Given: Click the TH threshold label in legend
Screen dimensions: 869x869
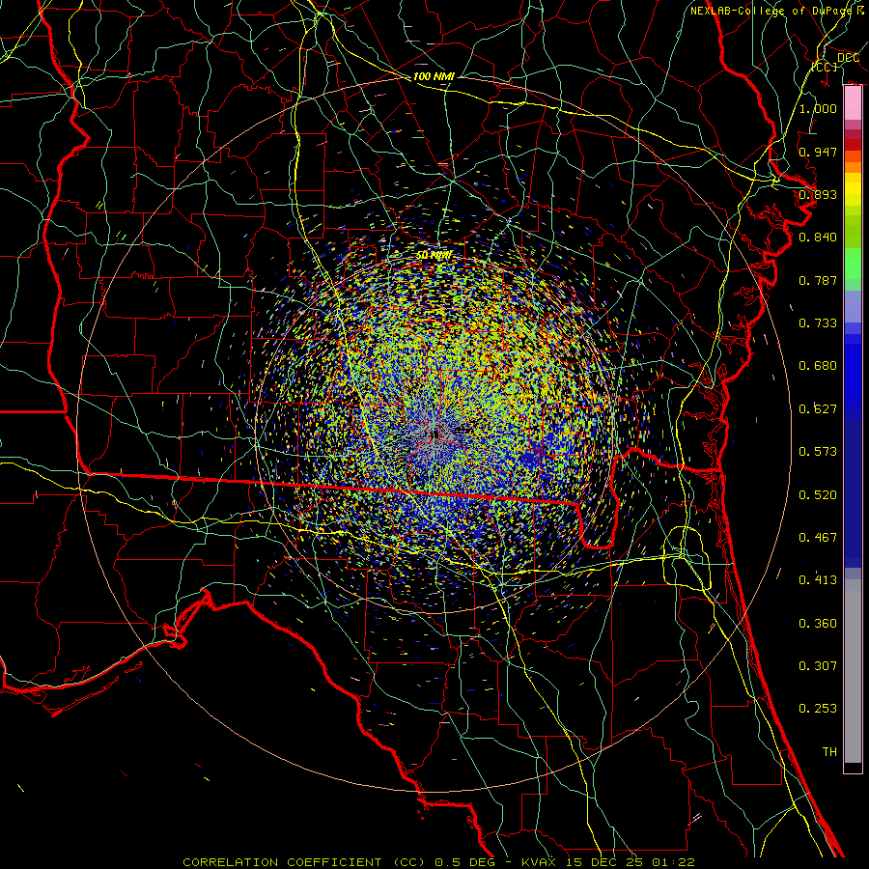Looking at the screenshot, I should pos(829,752).
